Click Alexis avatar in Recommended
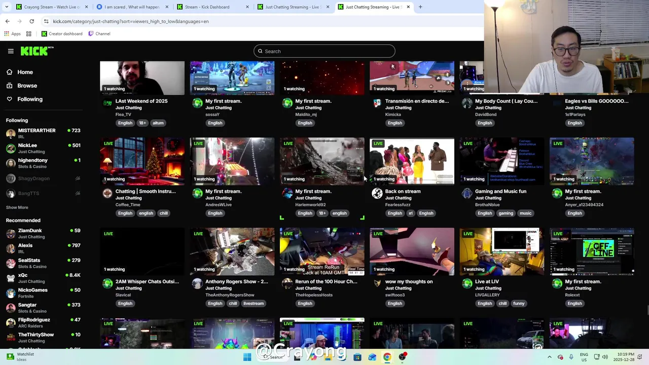Viewport: 649px width, 365px height. (11, 248)
